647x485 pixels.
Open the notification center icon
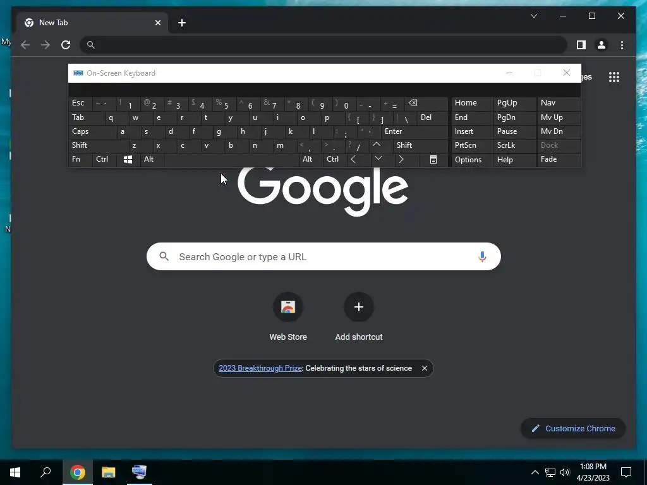tap(626, 472)
